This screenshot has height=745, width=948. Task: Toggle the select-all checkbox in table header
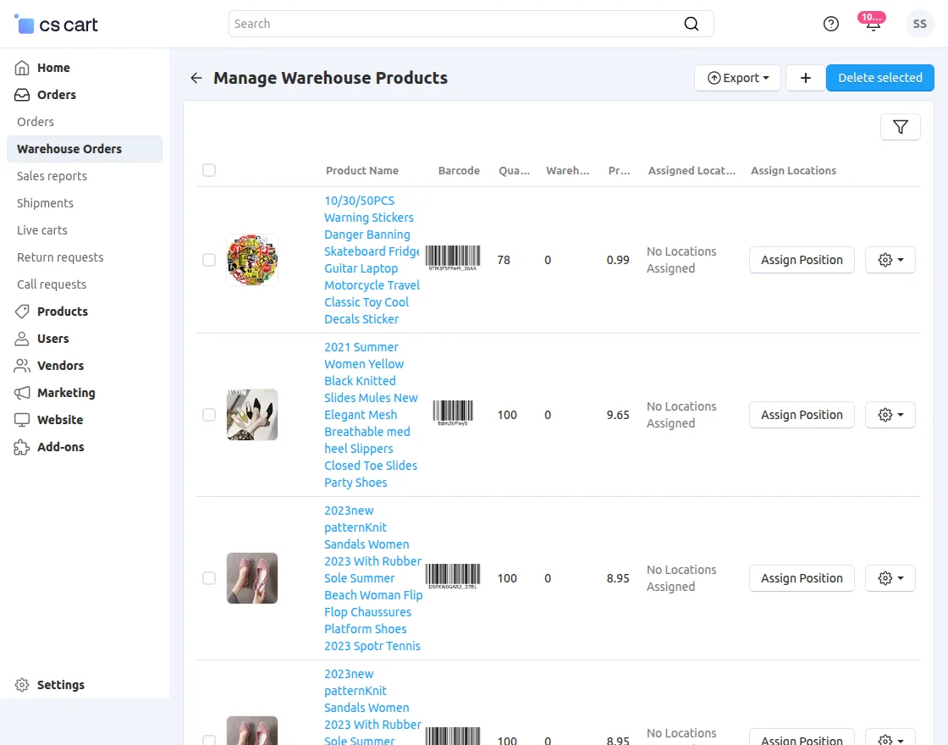pyautogui.click(x=209, y=170)
